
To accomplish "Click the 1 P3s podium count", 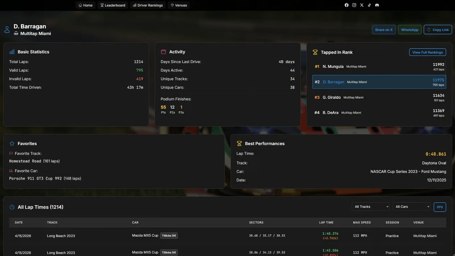I will [181, 109].
